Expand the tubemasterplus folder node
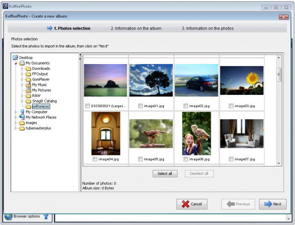This screenshot has width=295, height=225. coord(16,128)
